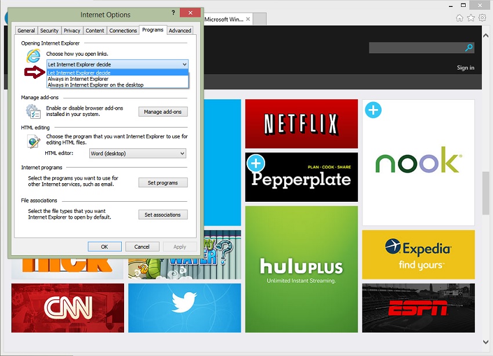Open a new browser tab

(260, 19)
